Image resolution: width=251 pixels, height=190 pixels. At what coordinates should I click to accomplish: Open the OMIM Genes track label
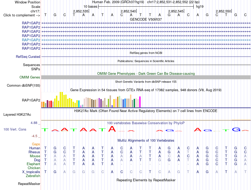pos(30,77)
